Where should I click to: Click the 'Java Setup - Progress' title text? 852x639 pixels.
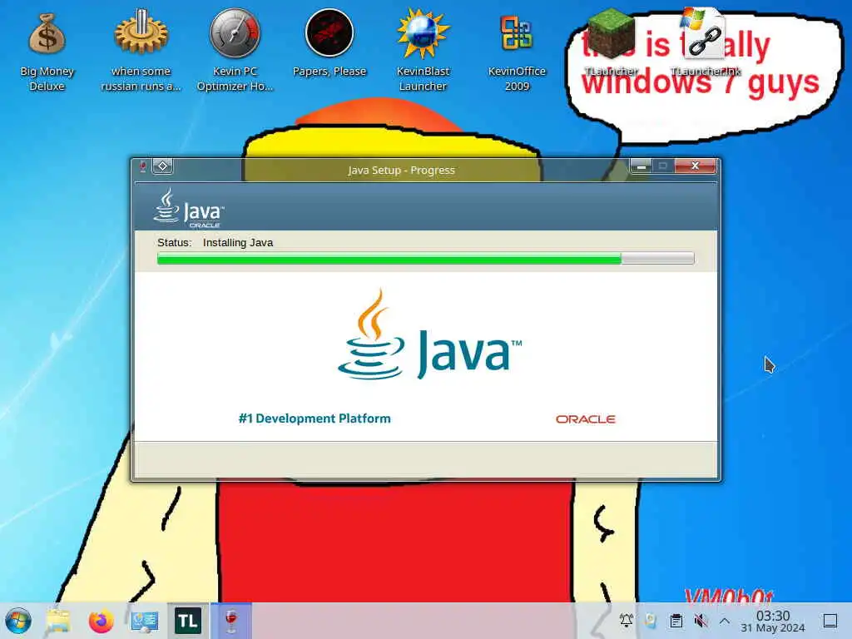click(402, 170)
